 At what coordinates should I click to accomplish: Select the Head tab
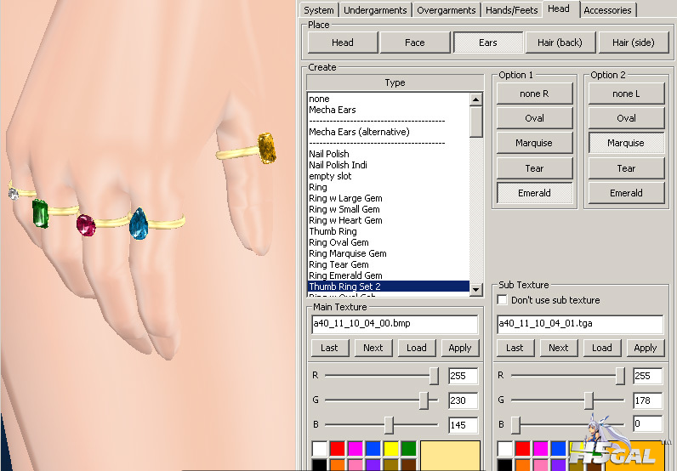(x=559, y=9)
